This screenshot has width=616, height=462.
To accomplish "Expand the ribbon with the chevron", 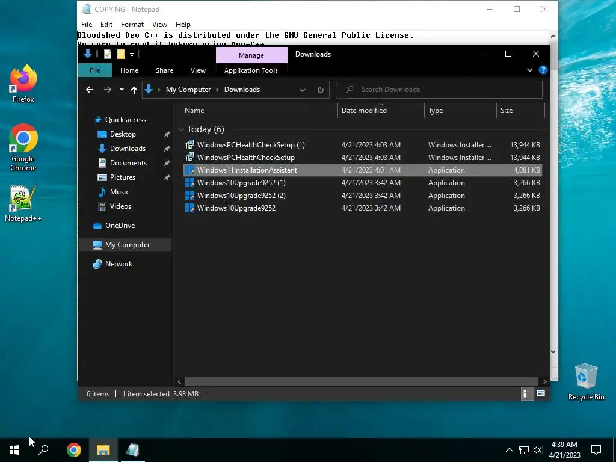I will coord(530,70).
